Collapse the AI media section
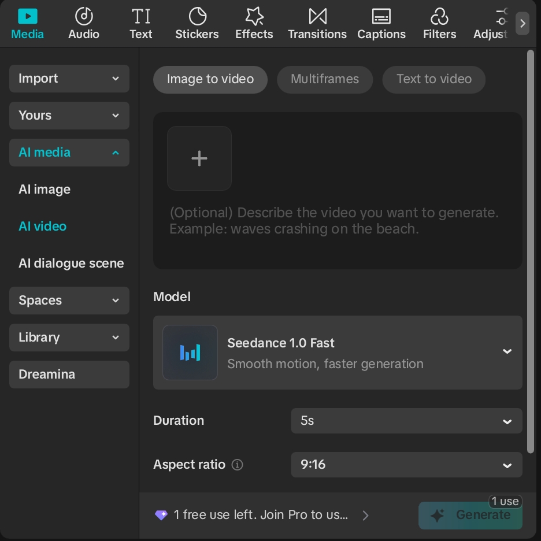 tap(69, 153)
